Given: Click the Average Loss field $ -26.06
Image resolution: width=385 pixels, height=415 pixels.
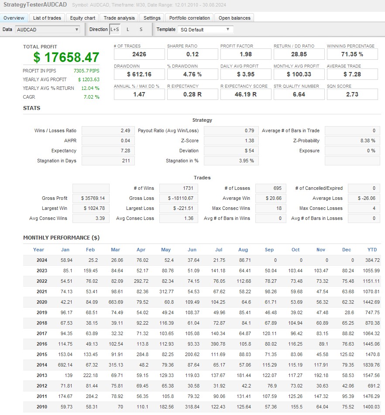Looking at the screenshot, I should coord(364,198).
